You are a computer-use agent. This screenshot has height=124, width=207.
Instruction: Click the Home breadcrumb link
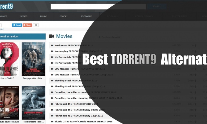(2, 29)
